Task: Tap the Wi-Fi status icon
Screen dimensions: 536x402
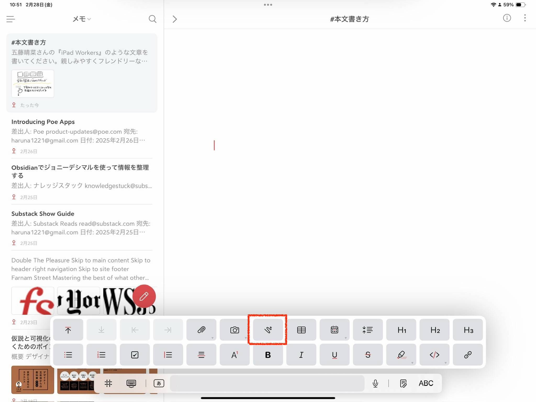Action: point(493,5)
